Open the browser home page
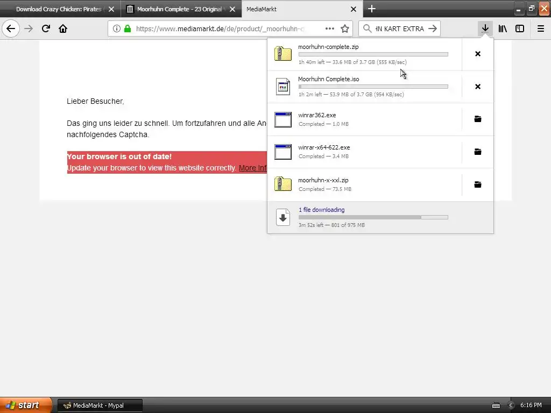The width and height of the screenshot is (551, 413). (63, 29)
